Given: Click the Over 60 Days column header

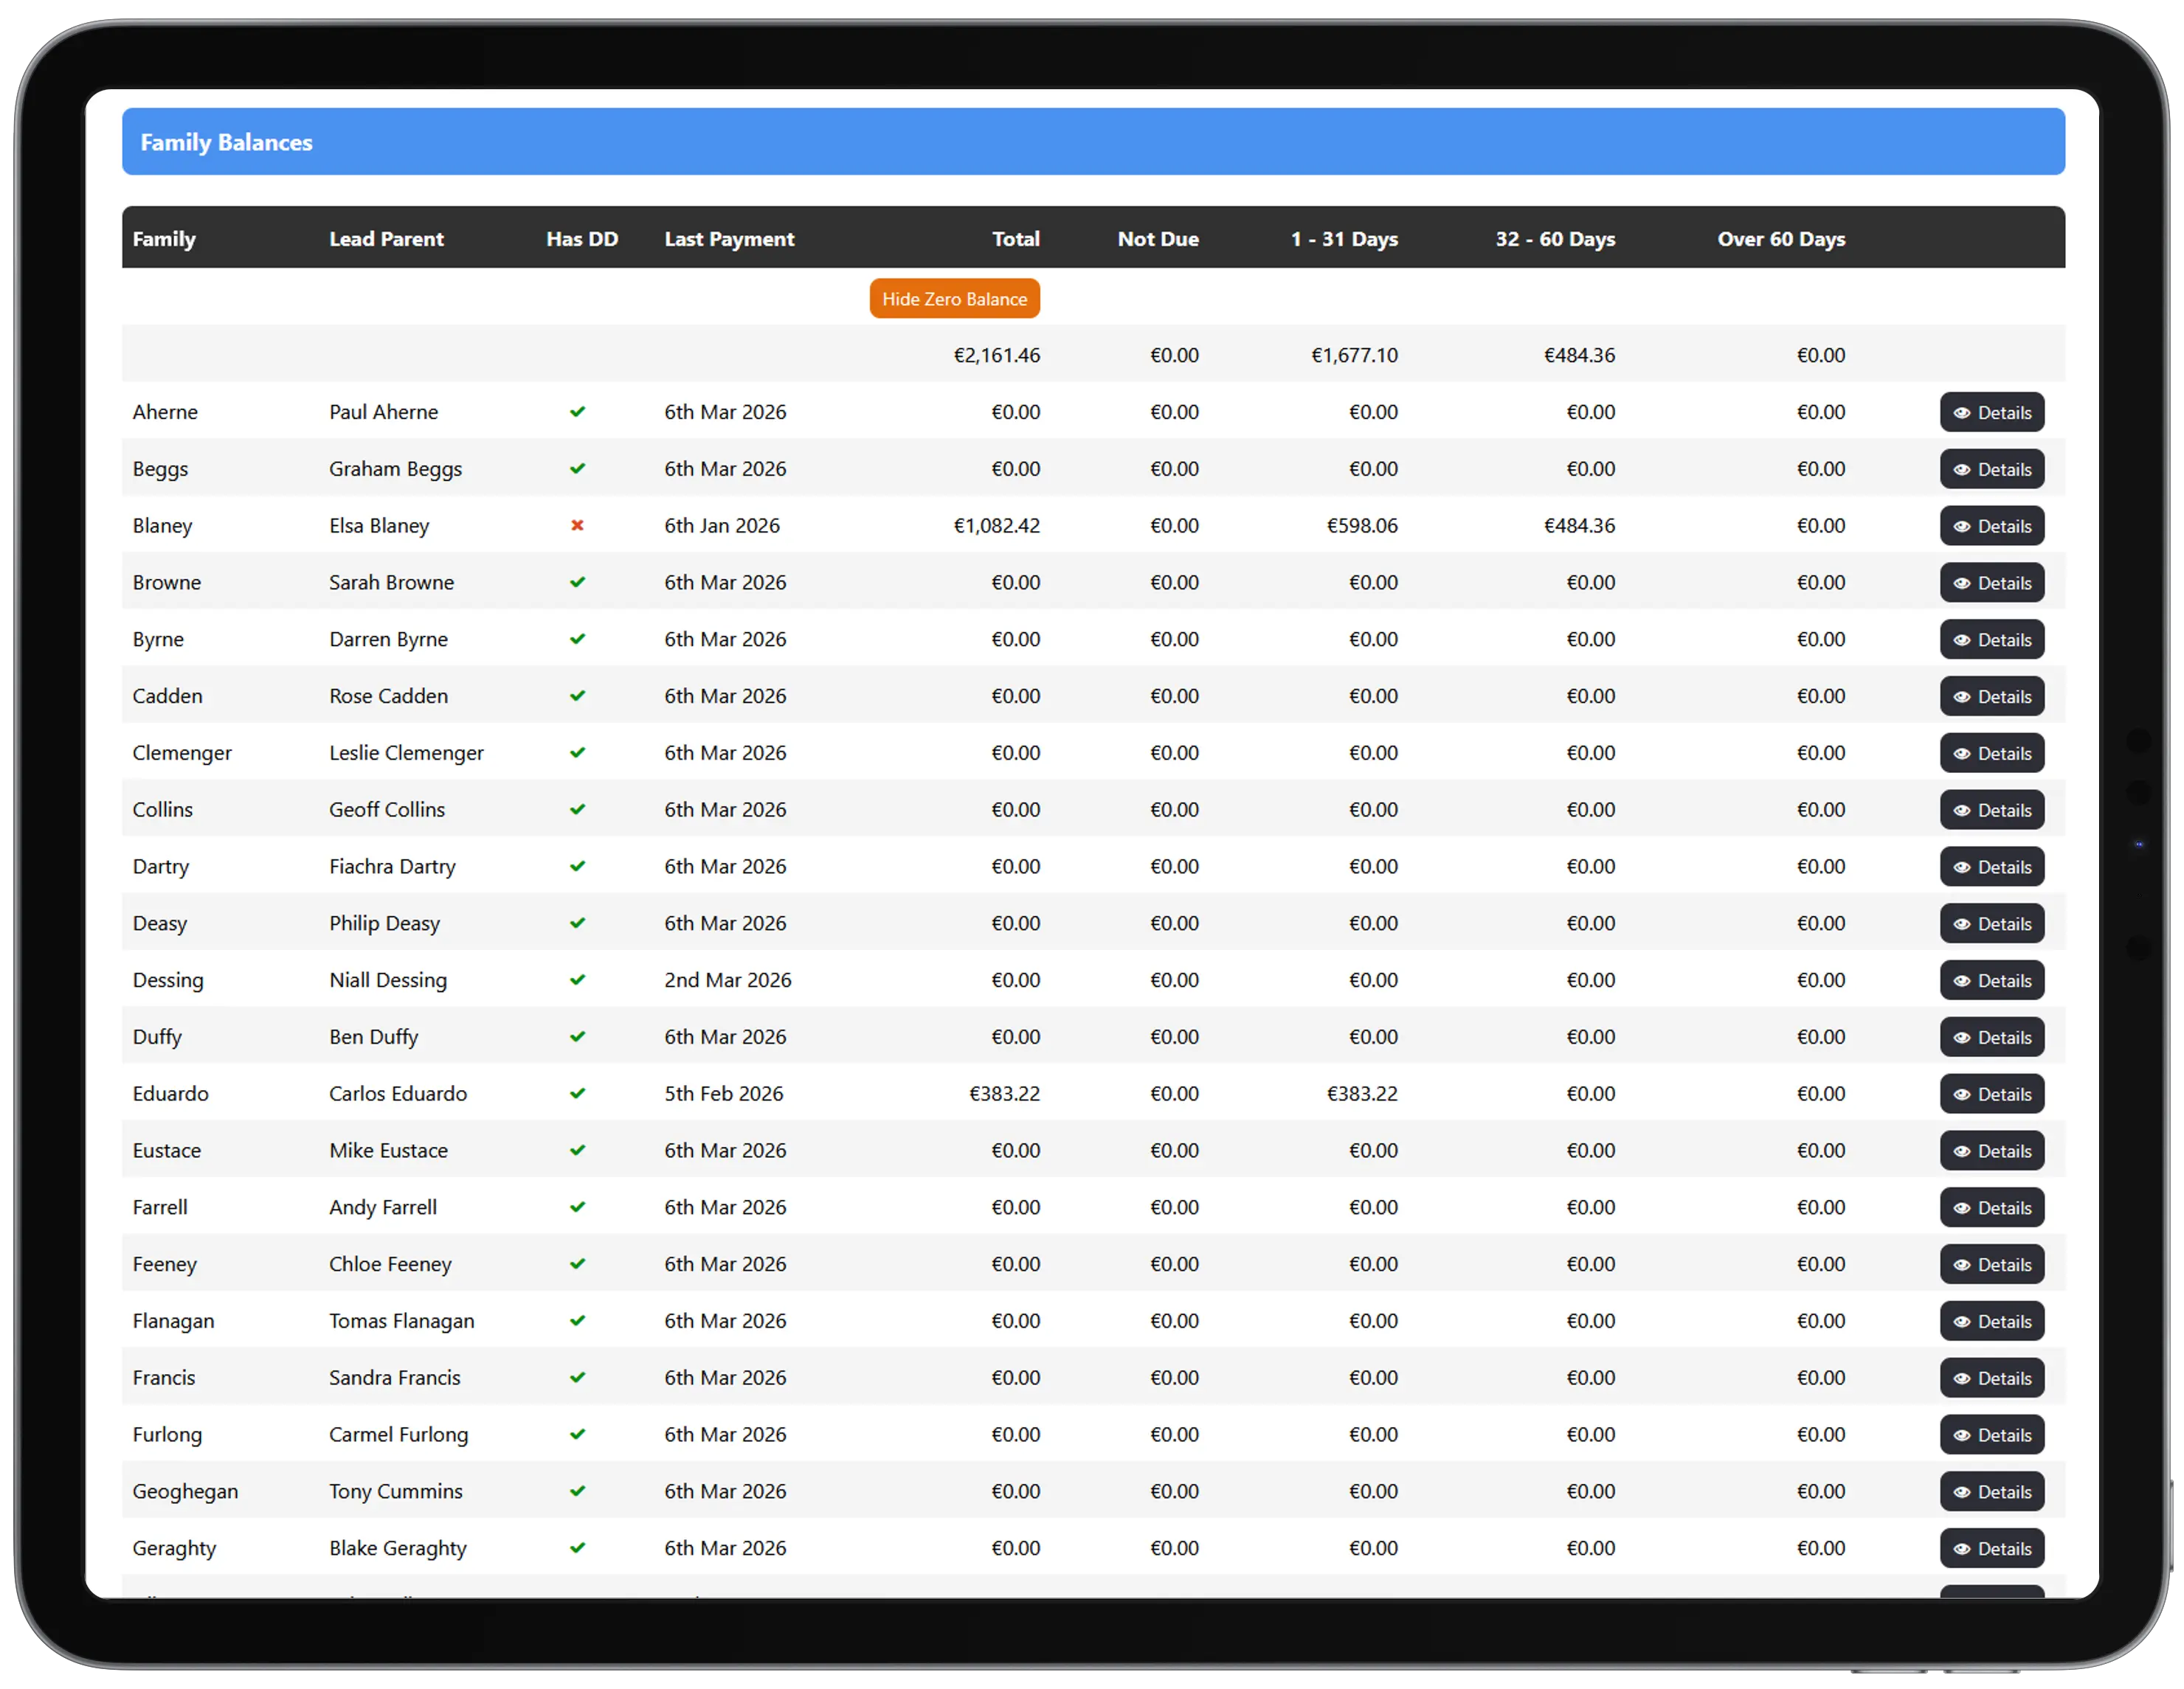Looking at the screenshot, I should click(x=1780, y=239).
